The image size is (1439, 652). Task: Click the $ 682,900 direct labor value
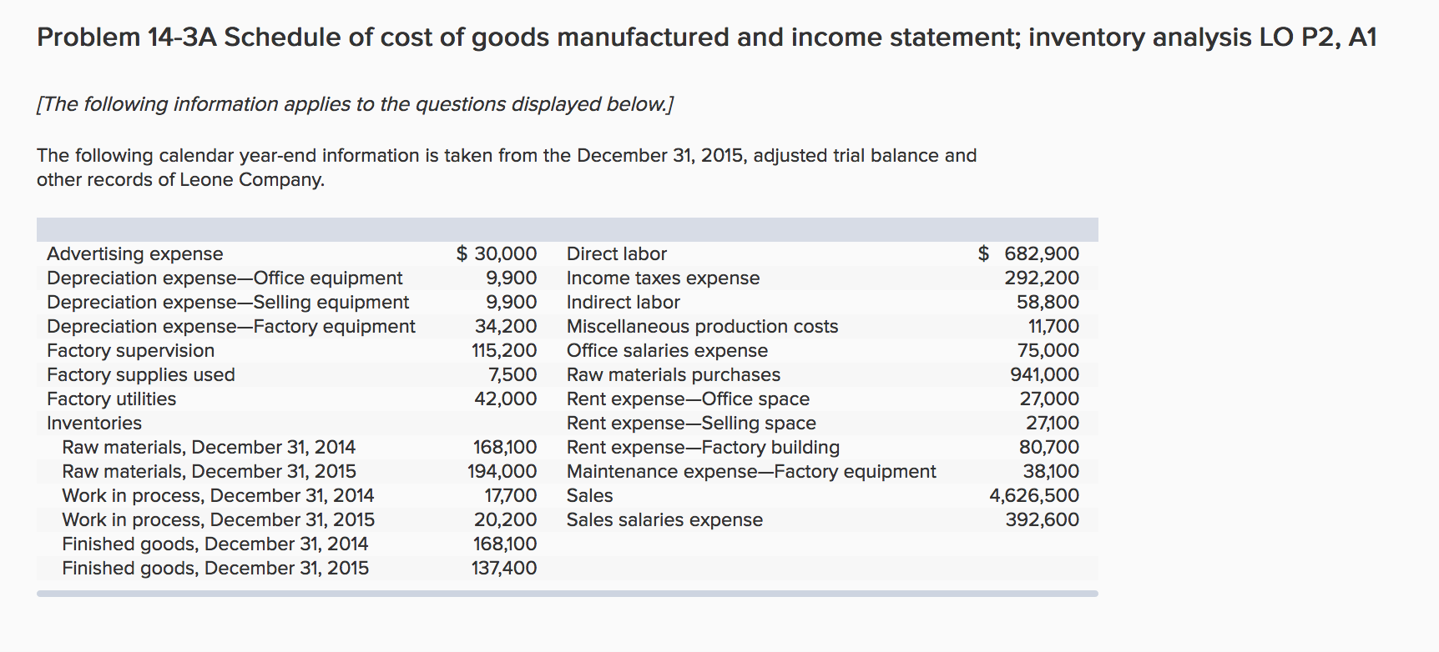[1028, 253]
